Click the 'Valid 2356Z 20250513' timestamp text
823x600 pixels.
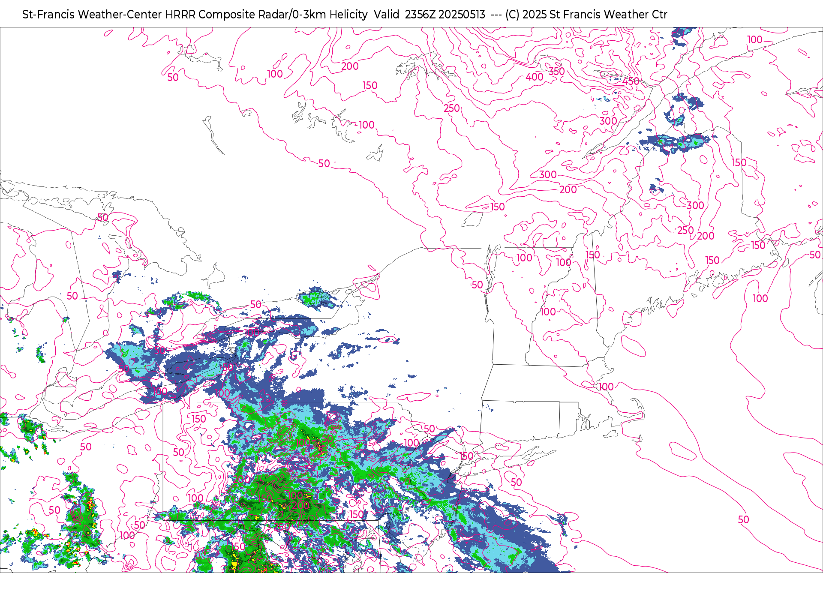[x=430, y=15]
